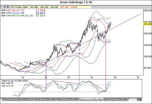This screenshot has height=104, width=152.
Task: Click the F button in the chart header
Action: (5, 7)
